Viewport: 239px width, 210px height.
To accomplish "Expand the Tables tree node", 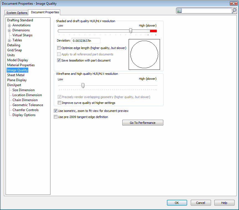I will 9,40.
